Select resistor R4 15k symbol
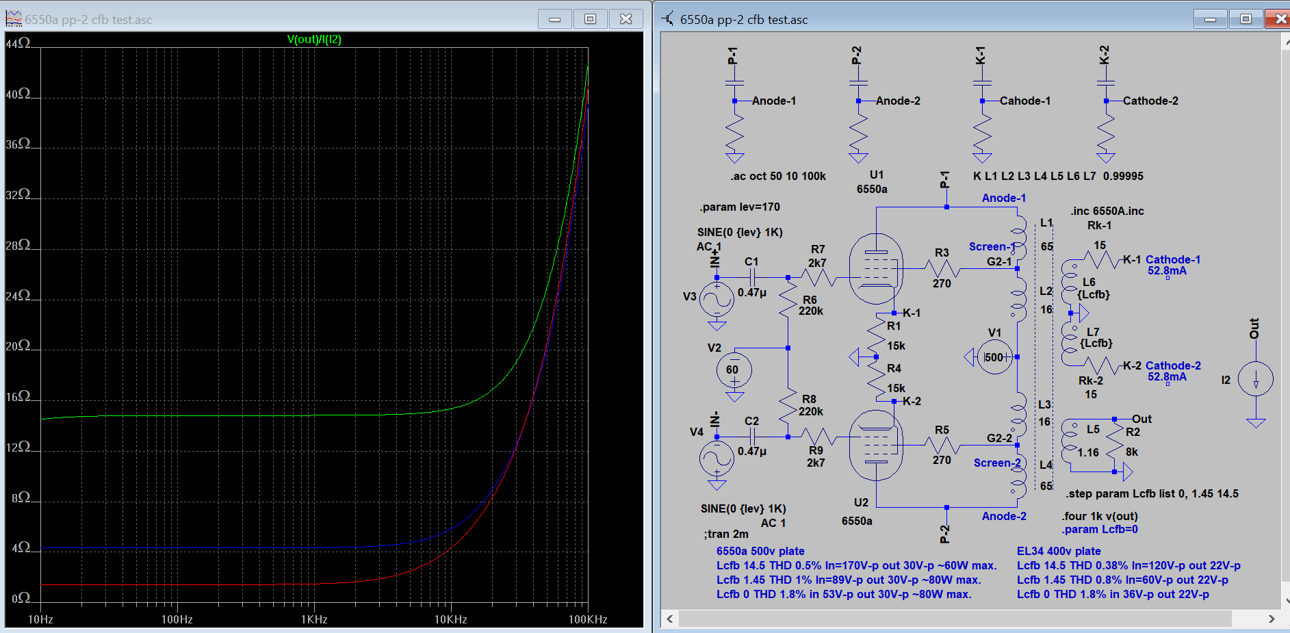Viewport: 1290px width, 633px height. 876,378
